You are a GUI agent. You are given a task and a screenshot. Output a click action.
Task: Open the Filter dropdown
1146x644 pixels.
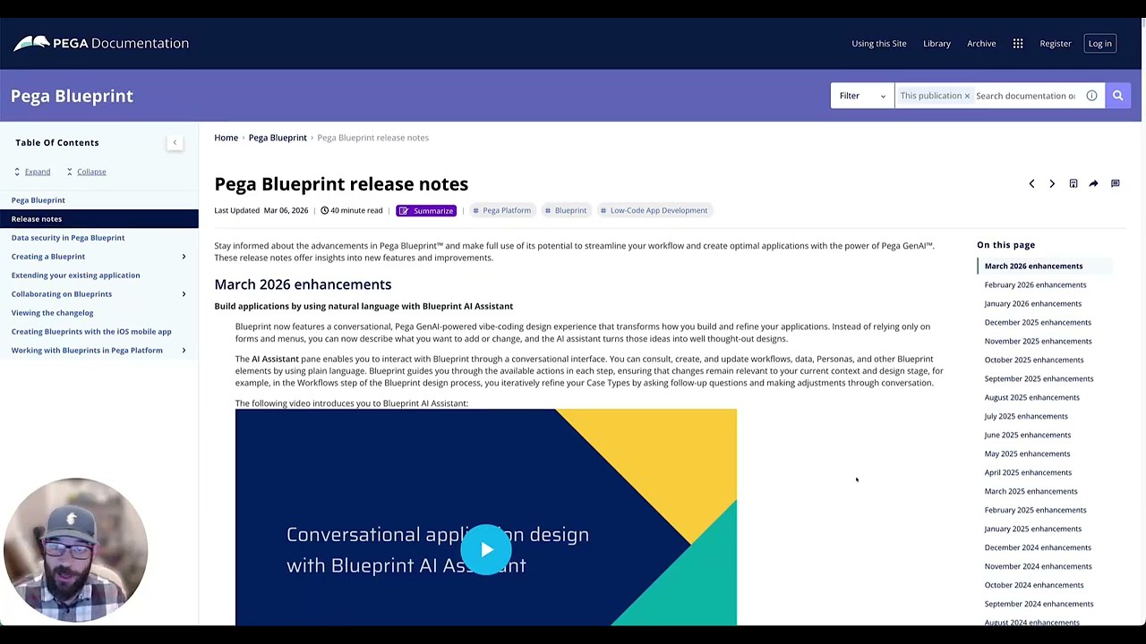click(x=862, y=96)
